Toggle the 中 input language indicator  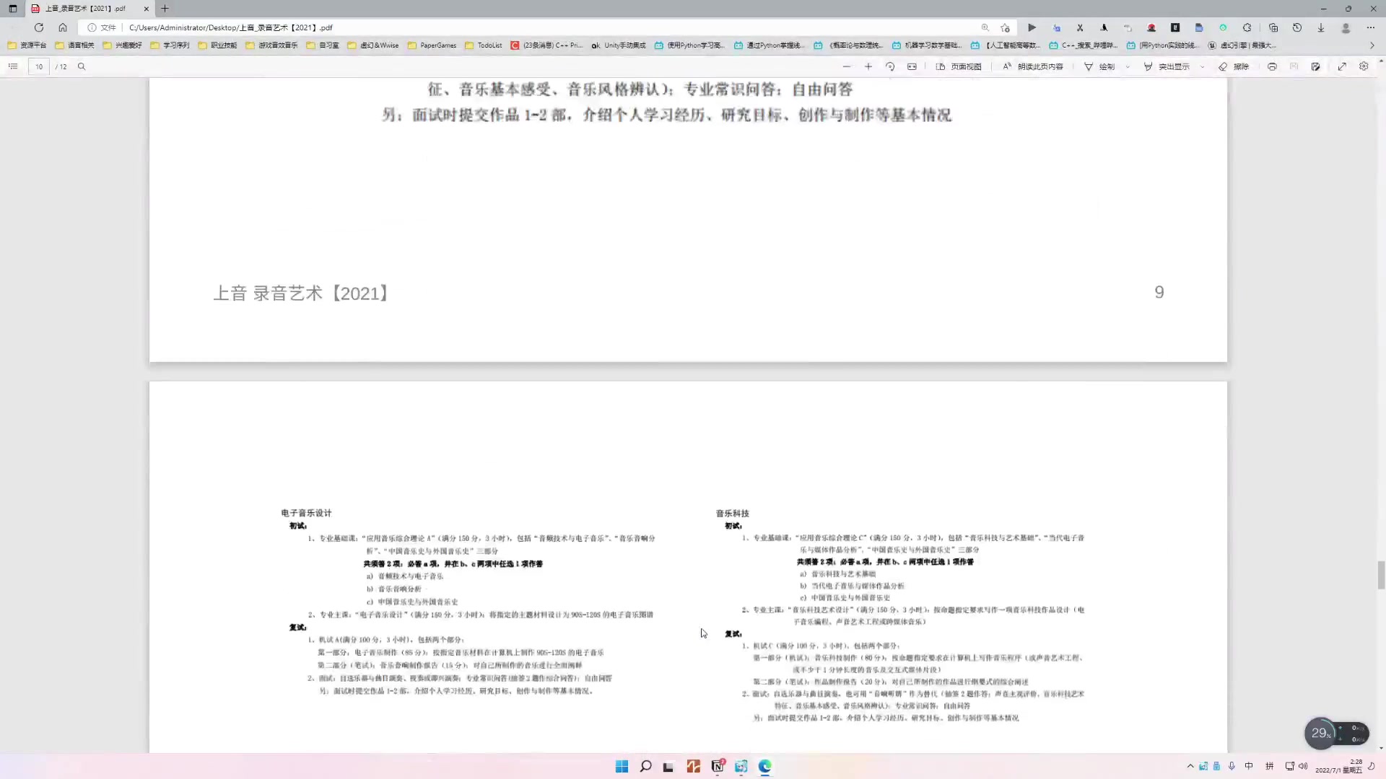[x=1249, y=766]
